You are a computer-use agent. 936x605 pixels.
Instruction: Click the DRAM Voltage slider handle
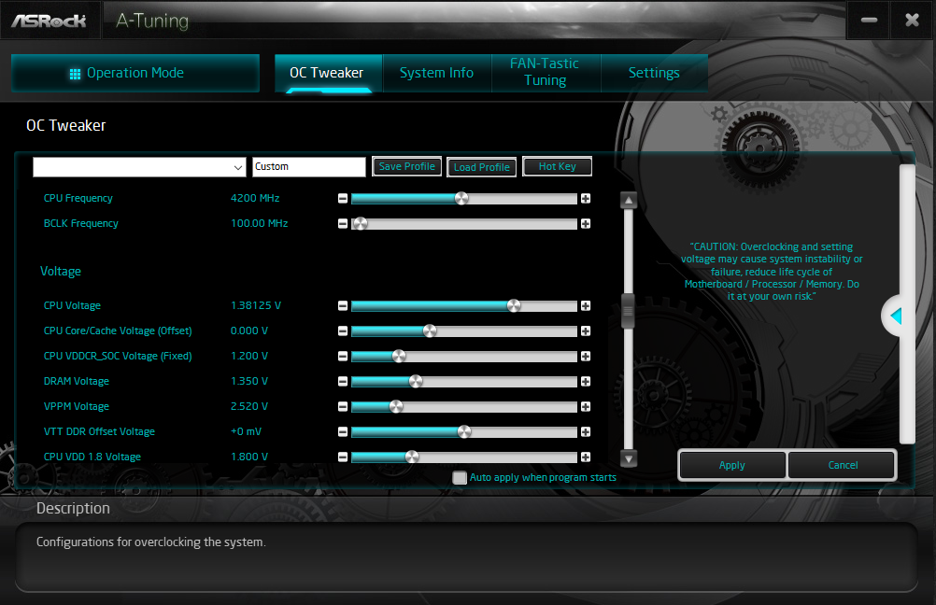416,381
